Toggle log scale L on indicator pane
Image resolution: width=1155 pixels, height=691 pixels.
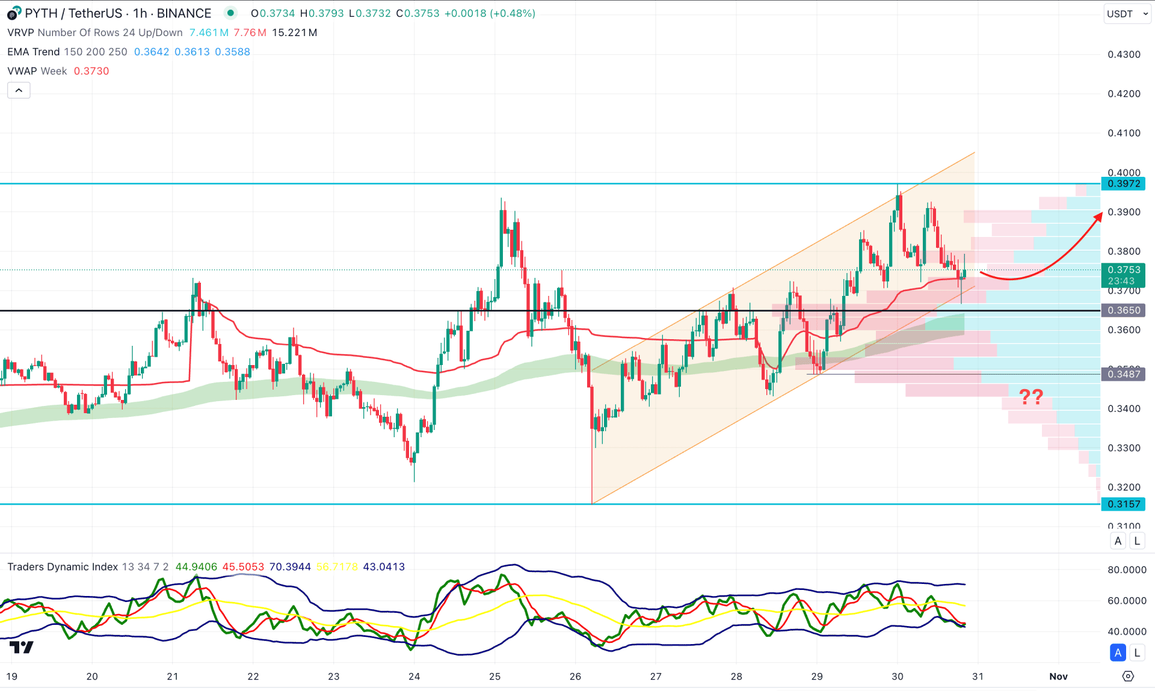1136,653
